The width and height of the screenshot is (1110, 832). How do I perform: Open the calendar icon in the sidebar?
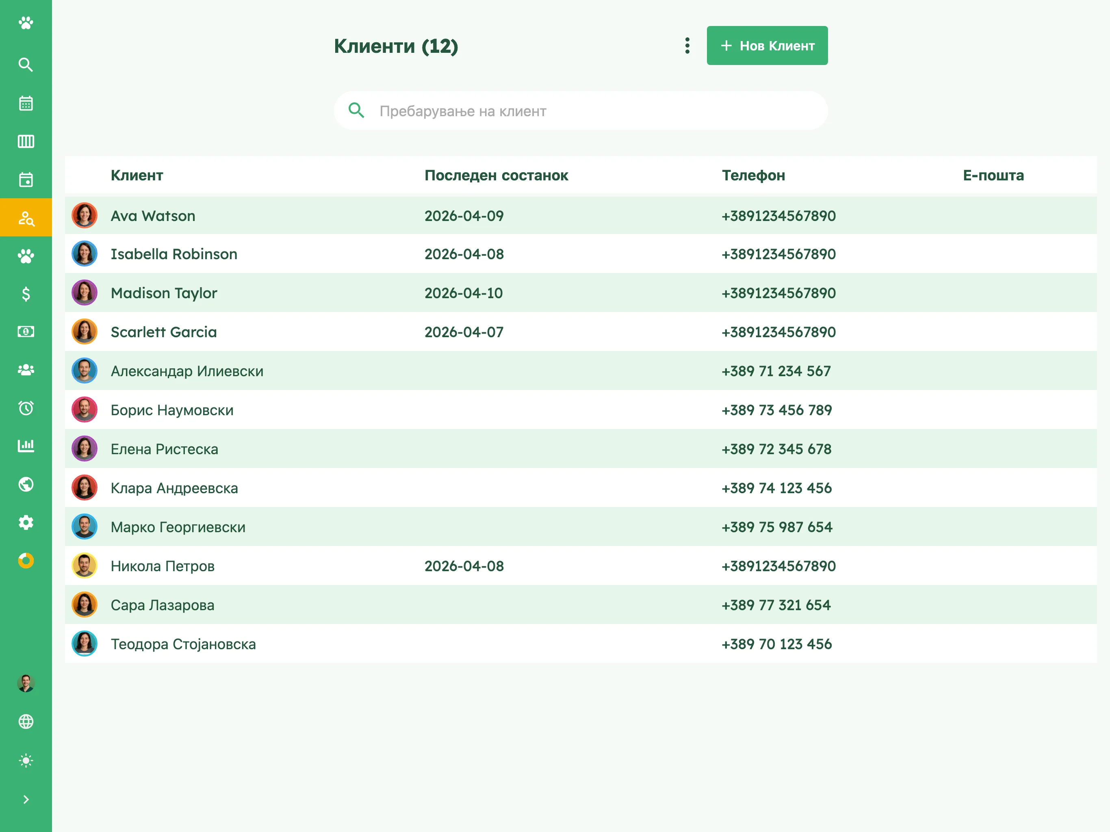click(26, 103)
